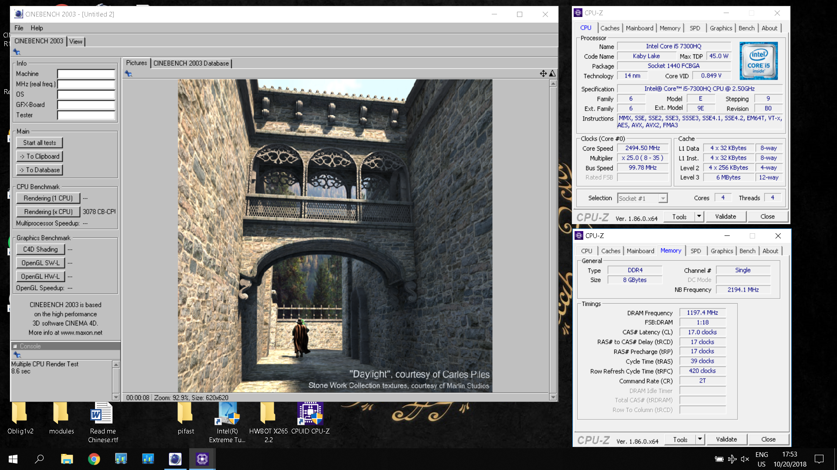837x470 pixels.
Task: Open Mainboard tab in upper CPU-Z
Action: click(x=640, y=28)
